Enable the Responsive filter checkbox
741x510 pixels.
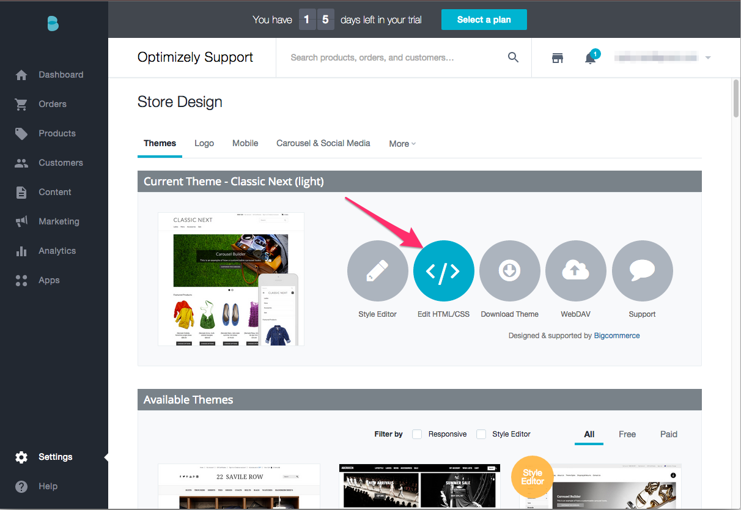click(x=417, y=434)
